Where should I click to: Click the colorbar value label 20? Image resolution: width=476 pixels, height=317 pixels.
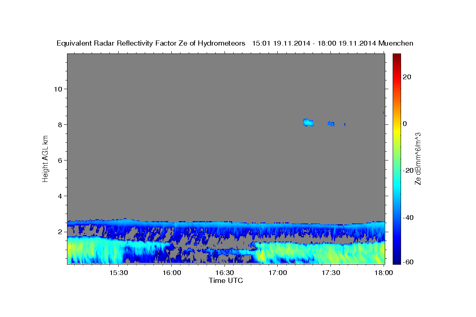coord(407,77)
